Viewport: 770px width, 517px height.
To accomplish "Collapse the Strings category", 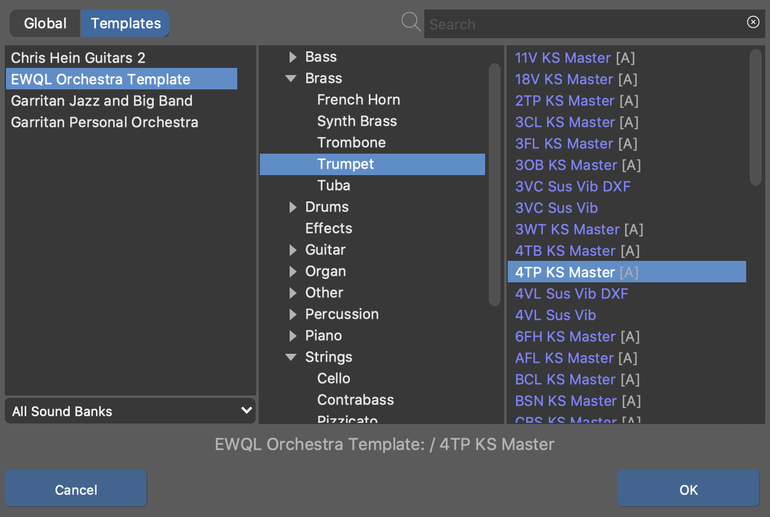I will click(x=291, y=357).
